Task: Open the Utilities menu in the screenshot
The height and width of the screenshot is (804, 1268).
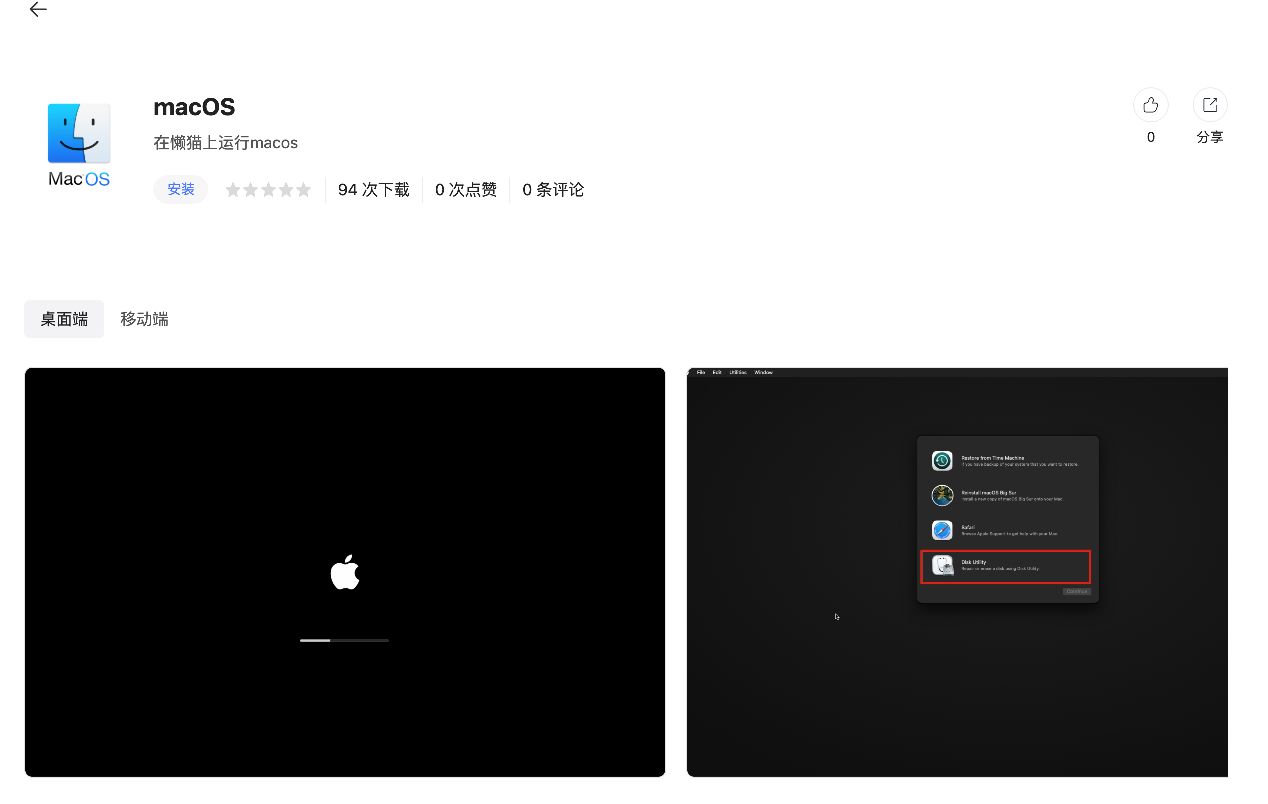Action: coord(737,372)
